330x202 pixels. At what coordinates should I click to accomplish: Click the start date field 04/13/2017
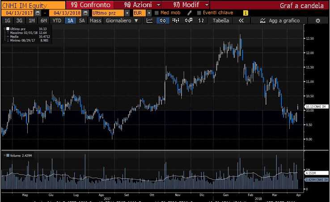[18, 13]
